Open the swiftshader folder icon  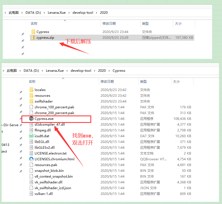coord(31,101)
